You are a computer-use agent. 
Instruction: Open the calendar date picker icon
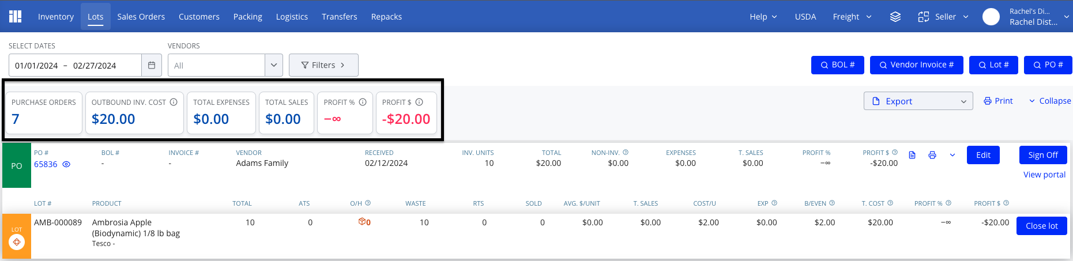click(152, 65)
